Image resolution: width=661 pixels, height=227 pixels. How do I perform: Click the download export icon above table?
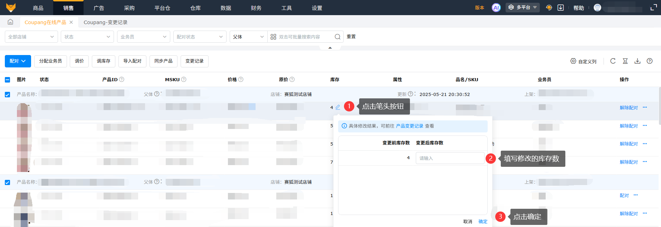[637, 61]
